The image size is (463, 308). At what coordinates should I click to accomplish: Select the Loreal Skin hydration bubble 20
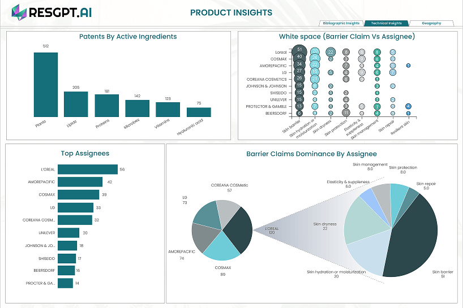(x=315, y=51)
